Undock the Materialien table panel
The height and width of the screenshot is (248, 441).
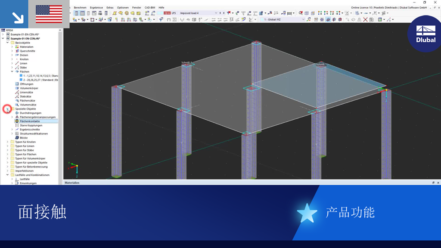pos(433,183)
